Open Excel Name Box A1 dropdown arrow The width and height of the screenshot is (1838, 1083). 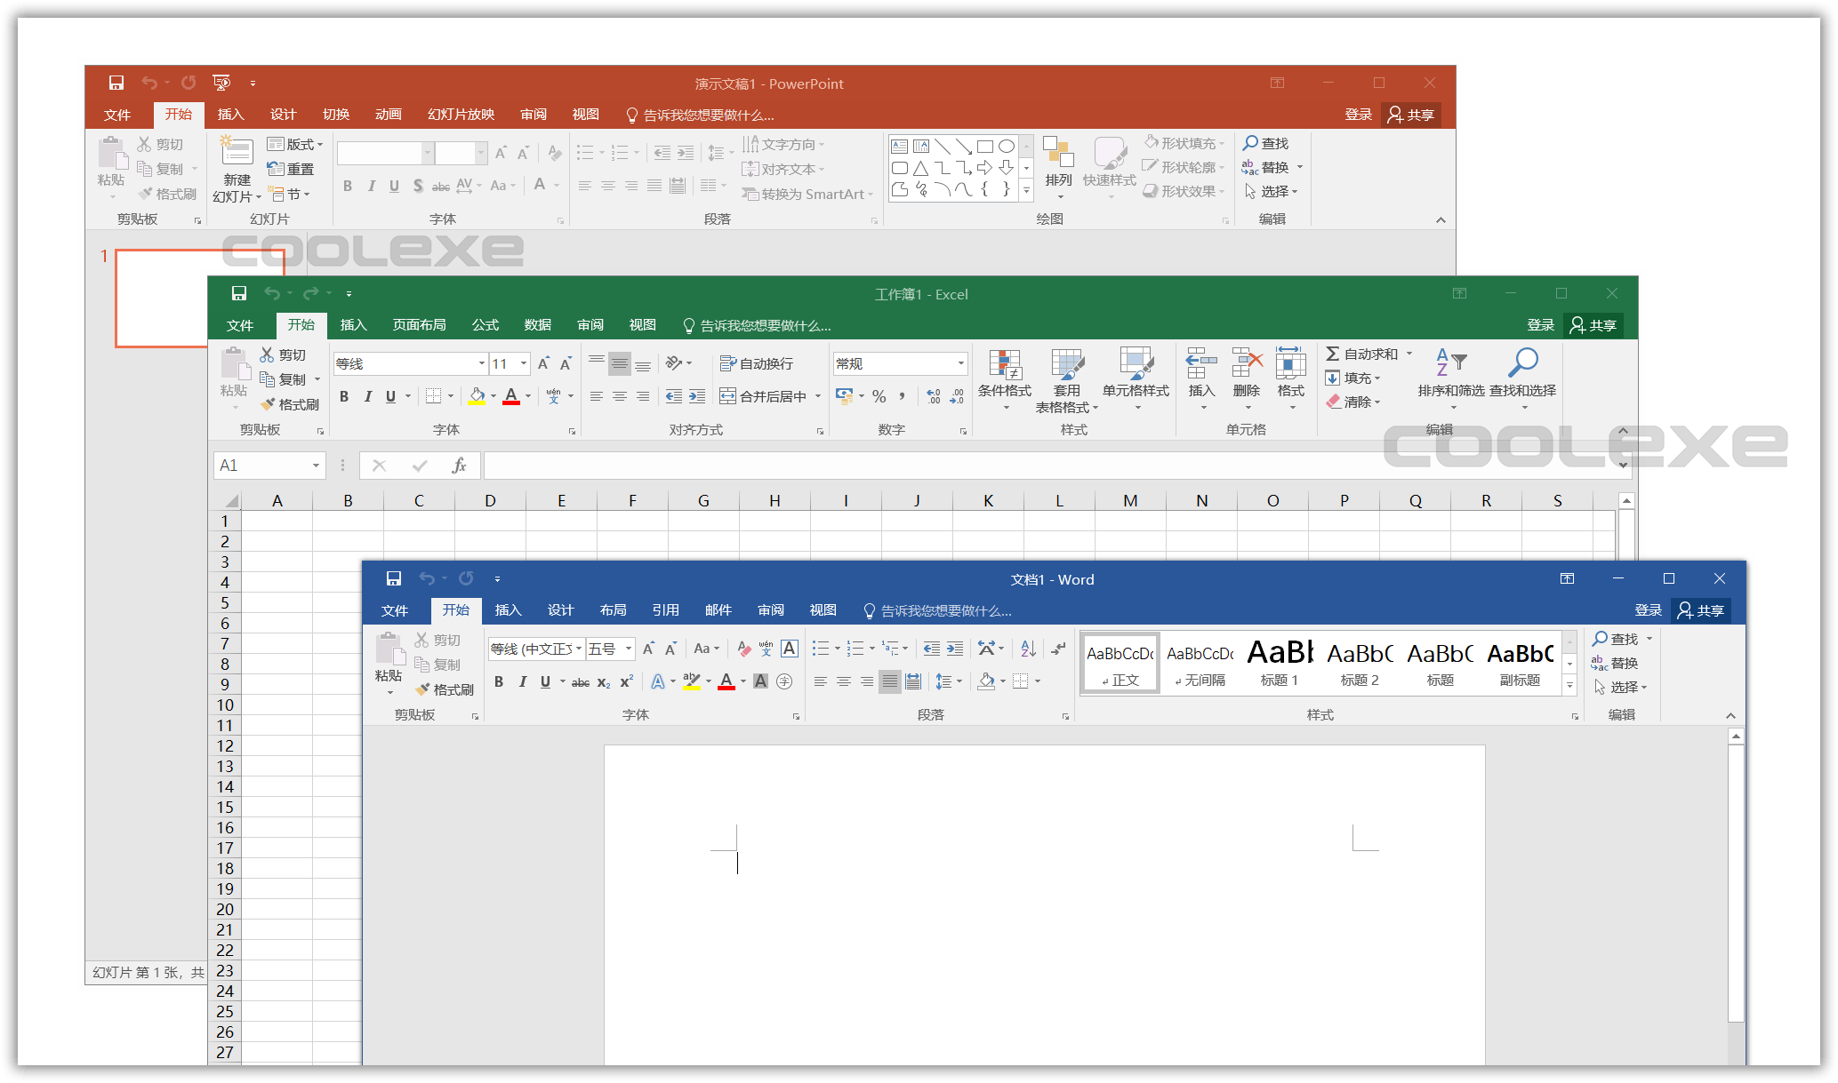(316, 466)
